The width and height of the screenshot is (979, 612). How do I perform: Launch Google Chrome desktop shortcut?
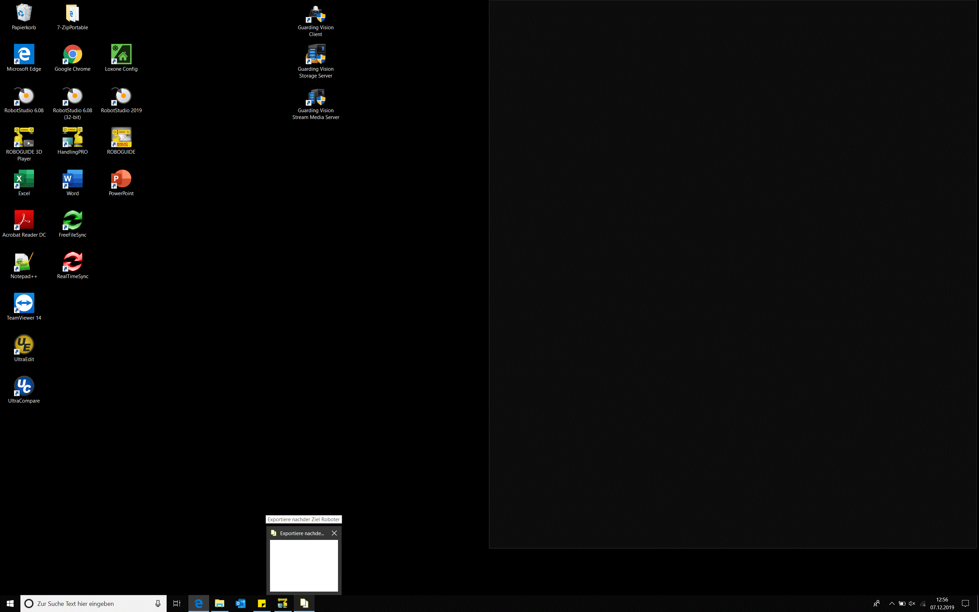click(x=72, y=58)
